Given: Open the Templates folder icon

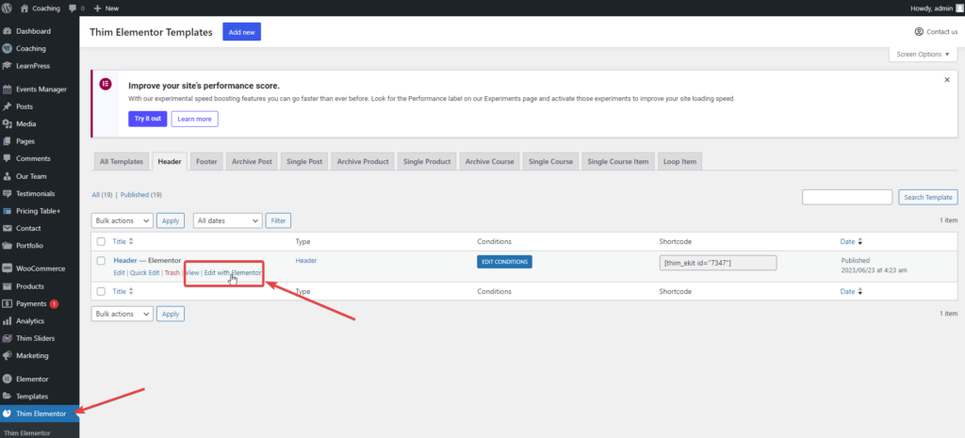Looking at the screenshot, I should (8, 397).
